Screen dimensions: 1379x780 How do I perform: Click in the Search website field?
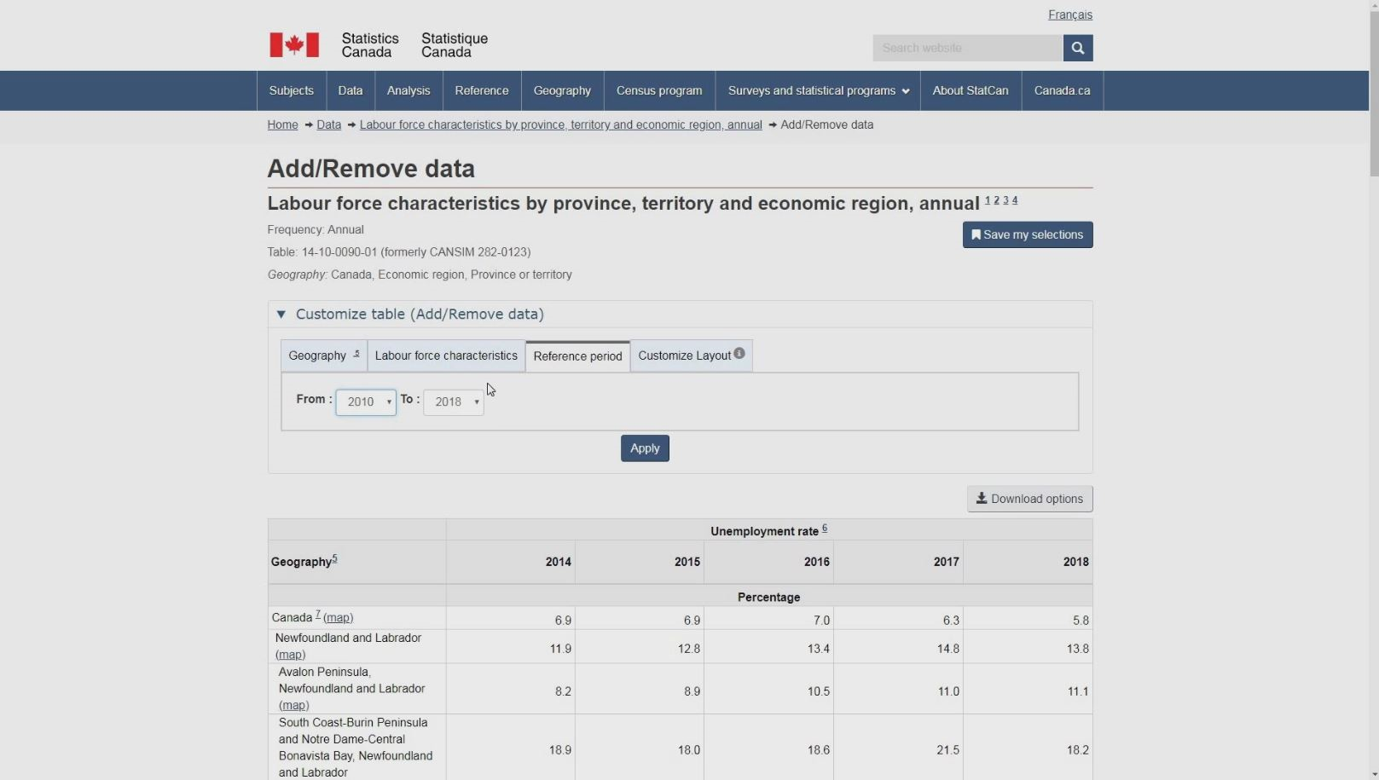click(x=967, y=48)
